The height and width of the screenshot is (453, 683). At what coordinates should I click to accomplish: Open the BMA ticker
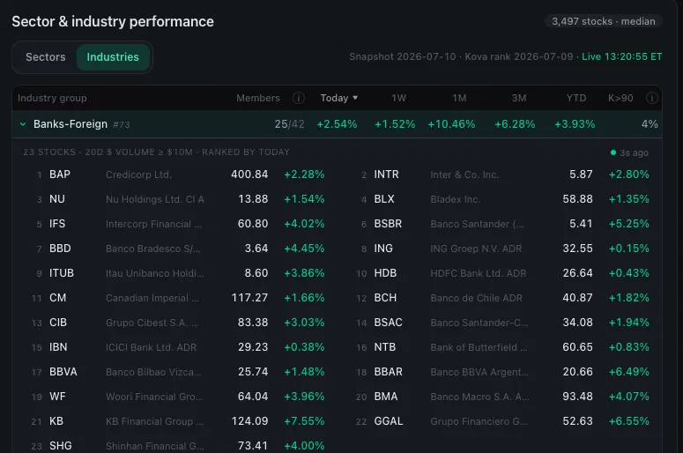pyautogui.click(x=385, y=397)
